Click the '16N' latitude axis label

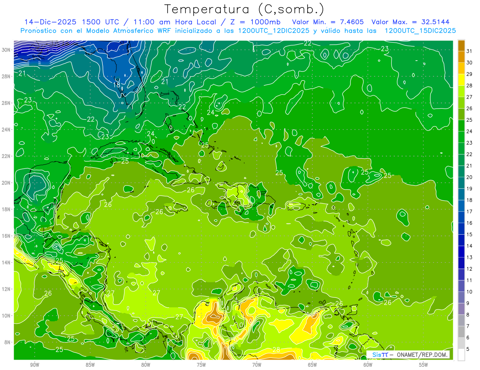(6, 236)
